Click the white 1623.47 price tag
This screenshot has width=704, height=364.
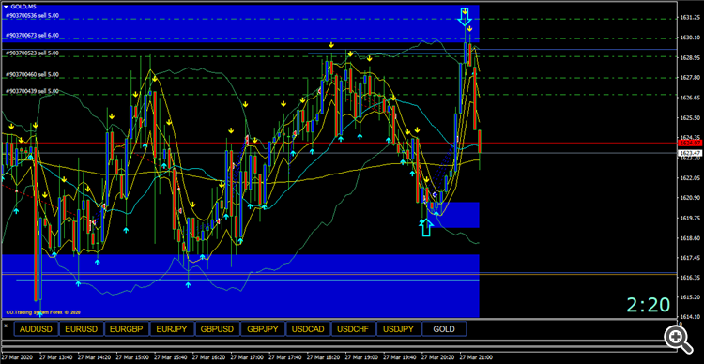click(x=691, y=154)
